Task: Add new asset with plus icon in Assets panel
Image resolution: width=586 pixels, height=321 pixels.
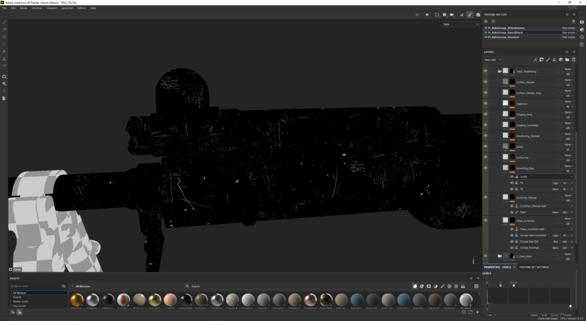Action: pos(477,312)
